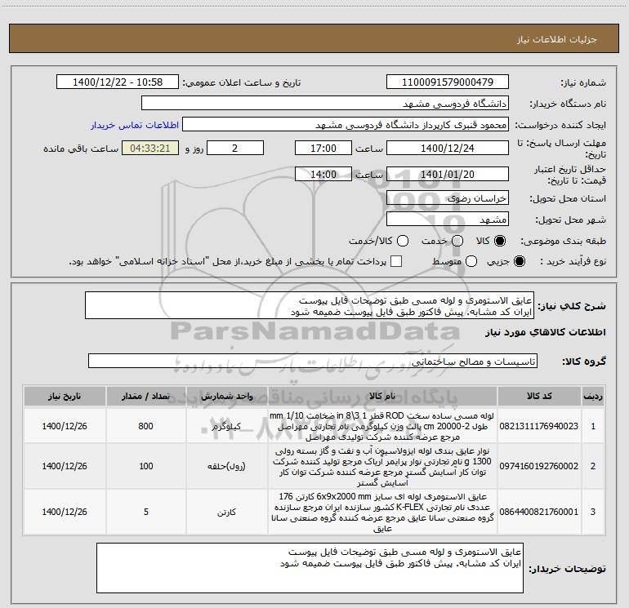Click the response deadline date 1400/12/24
Image resolution: width=629 pixels, height=608 pixels.
pyautogui.click(x=448, y=148)
